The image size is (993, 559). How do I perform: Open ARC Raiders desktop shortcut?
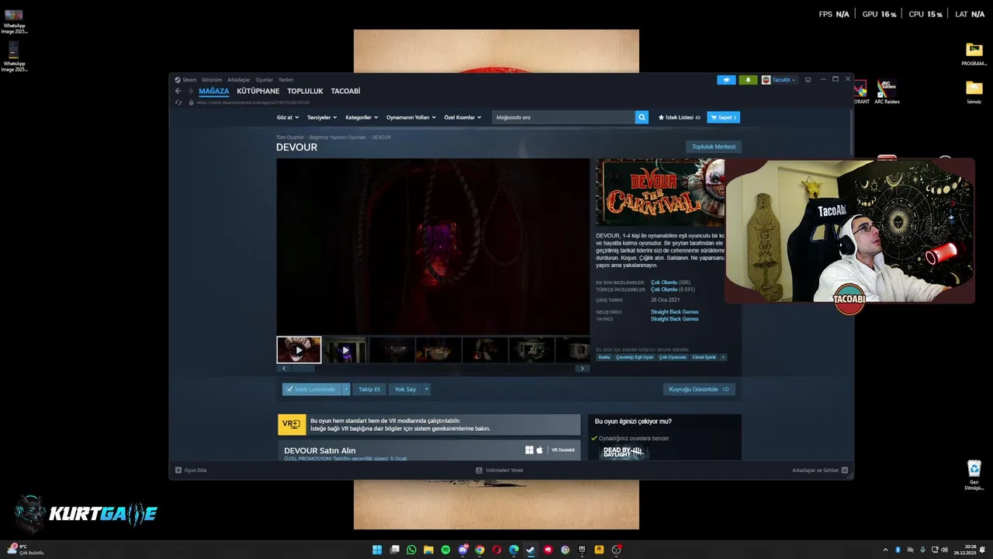[x=887, y=92]
